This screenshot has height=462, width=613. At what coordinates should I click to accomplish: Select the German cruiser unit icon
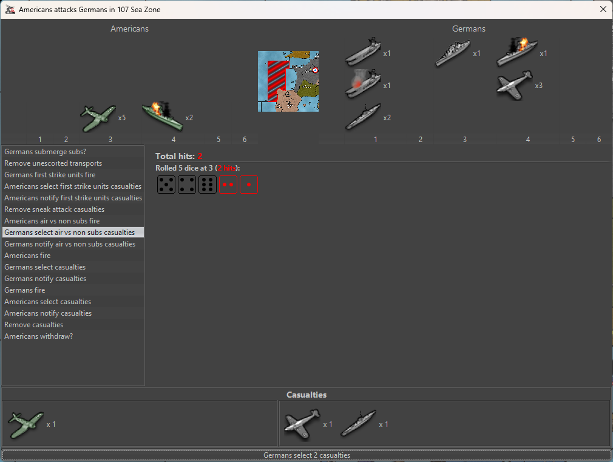click(x=453, y=53)
